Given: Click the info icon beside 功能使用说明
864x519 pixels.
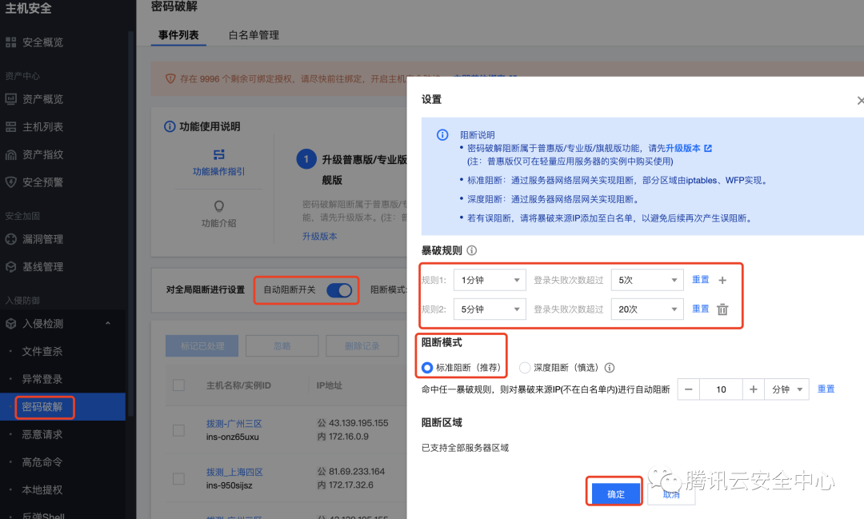Looking at the screenshot, I should pos(170,126).
